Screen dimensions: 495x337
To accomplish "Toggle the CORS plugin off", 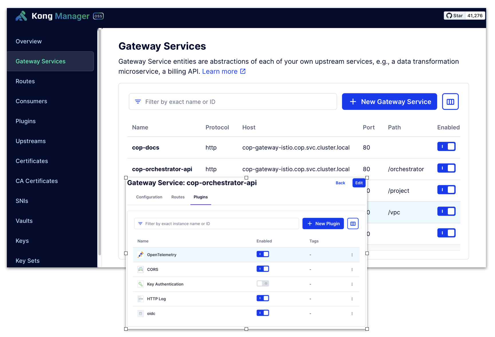I will [x=262, y=269].
